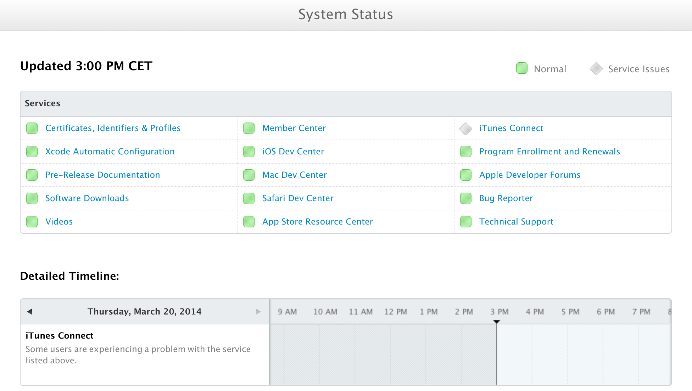The height and width of the screenshot is (391, 692).
Task: Open App Store Resource Center link
Action: (318, 222)
